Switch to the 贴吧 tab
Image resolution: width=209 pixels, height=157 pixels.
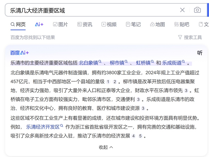tap(182, 24)
